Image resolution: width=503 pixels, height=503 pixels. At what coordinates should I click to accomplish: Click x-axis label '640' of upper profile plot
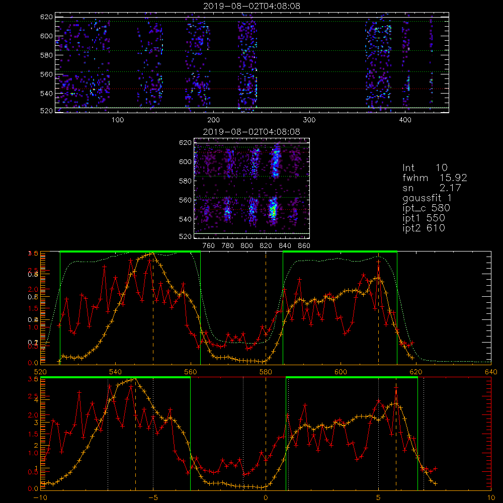pyautogui.click(x=491, y=372)
